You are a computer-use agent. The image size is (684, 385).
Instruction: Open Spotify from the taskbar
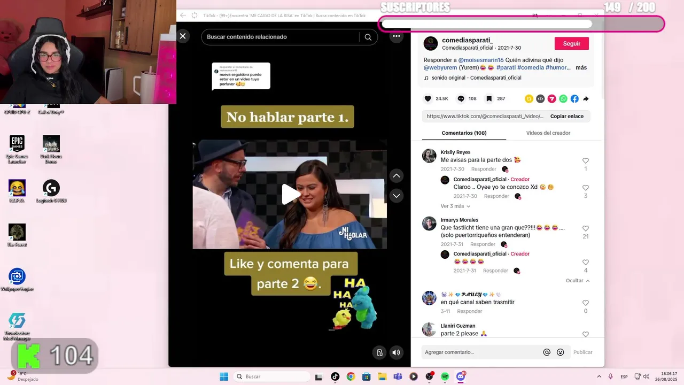pyautogui.click(x=445, y=376)
